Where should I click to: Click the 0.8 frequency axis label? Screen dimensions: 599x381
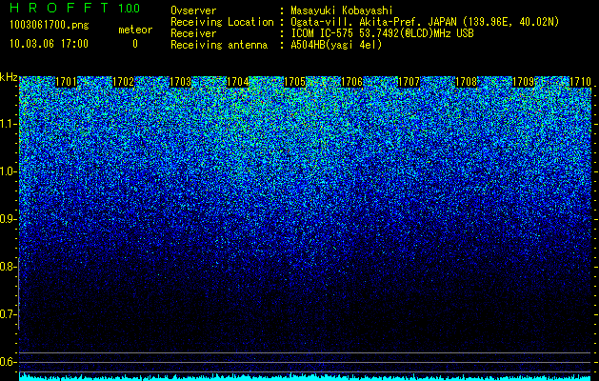(8, 267)
